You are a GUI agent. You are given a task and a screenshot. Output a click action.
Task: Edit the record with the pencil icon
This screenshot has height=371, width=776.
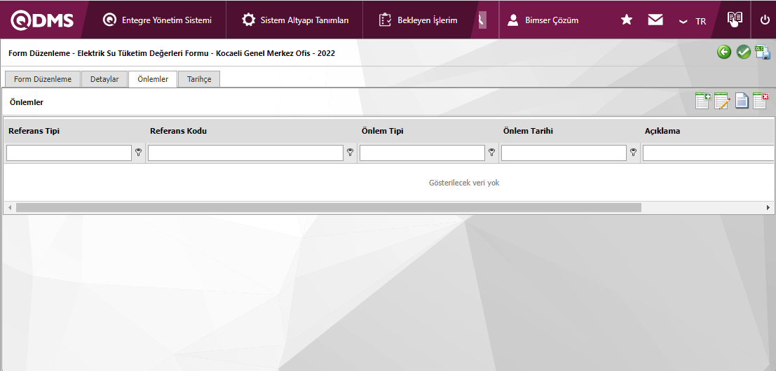point(722,101)
